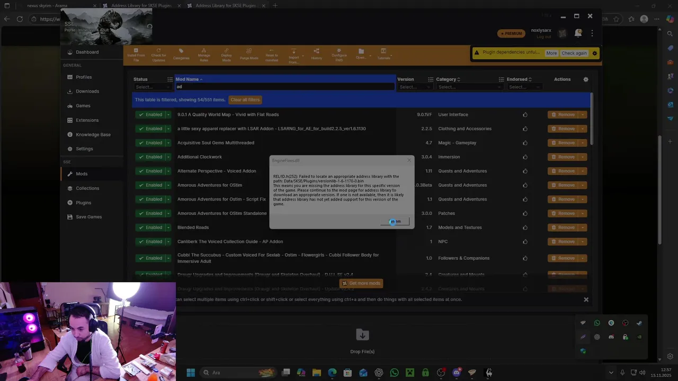
Task: Open the three-dot menu near the profile
Action: (x=592, y=33)
